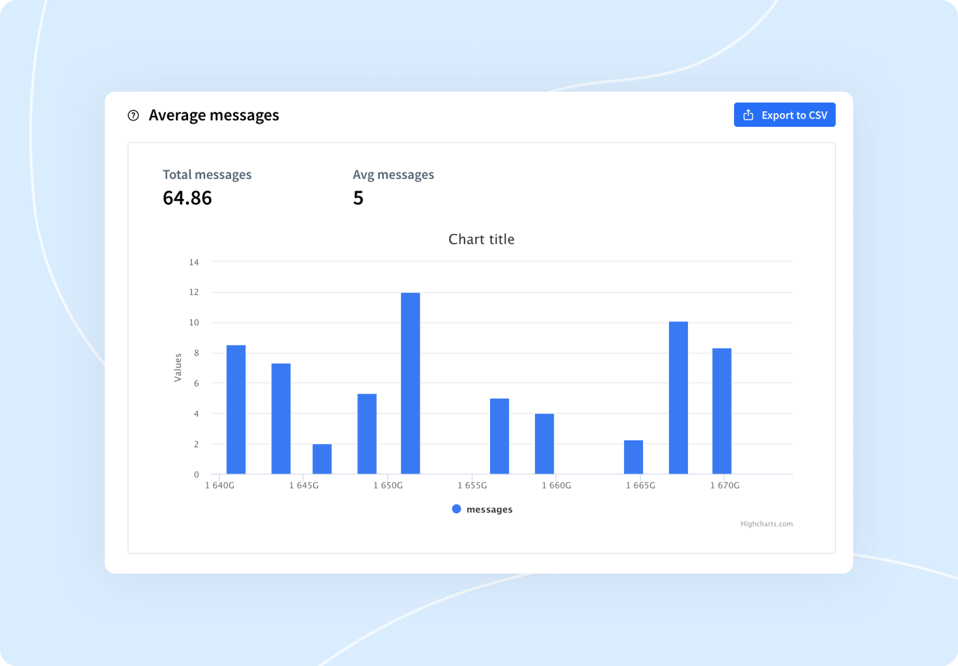Select the shortest bar near 1 645G

coord(322,457)
